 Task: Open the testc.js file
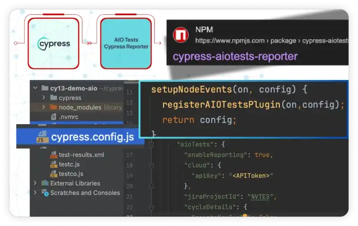click(69, 164)
